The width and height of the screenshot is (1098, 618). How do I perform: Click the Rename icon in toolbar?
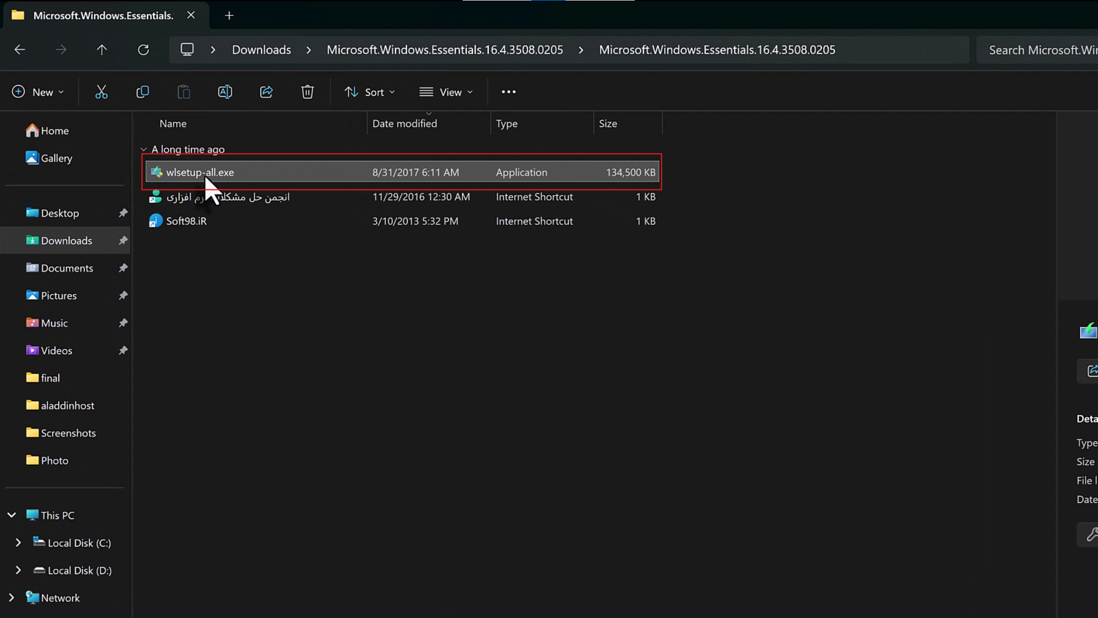point(225,92)
